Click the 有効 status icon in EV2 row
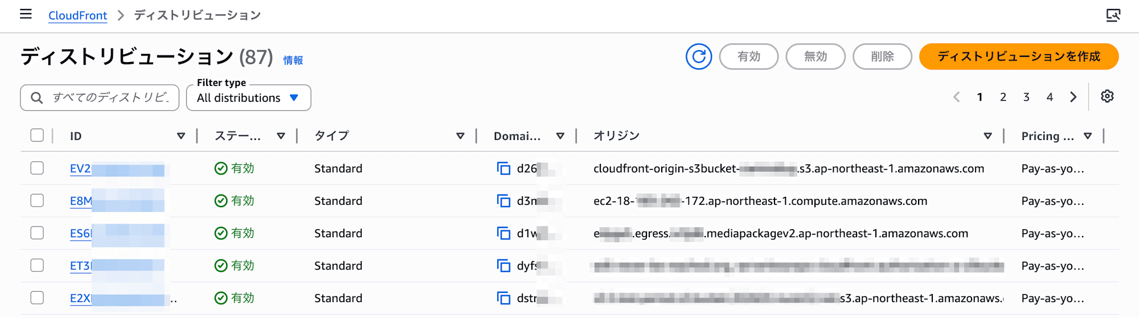Screen dimensions: 1139x318 [x=221, y=168]
